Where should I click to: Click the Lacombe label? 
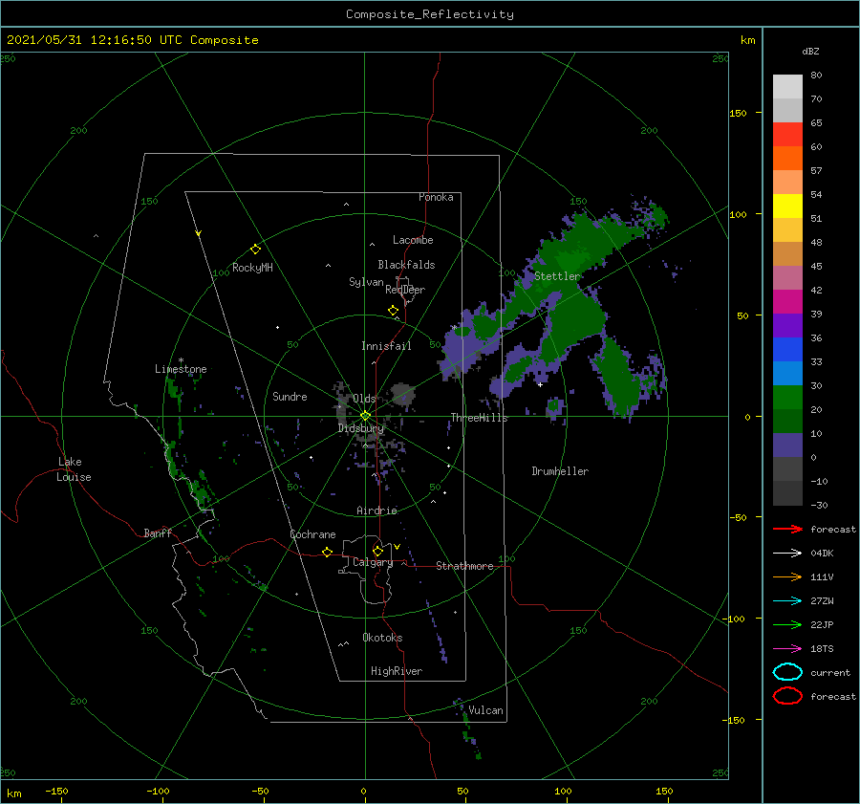pos(413,240)
